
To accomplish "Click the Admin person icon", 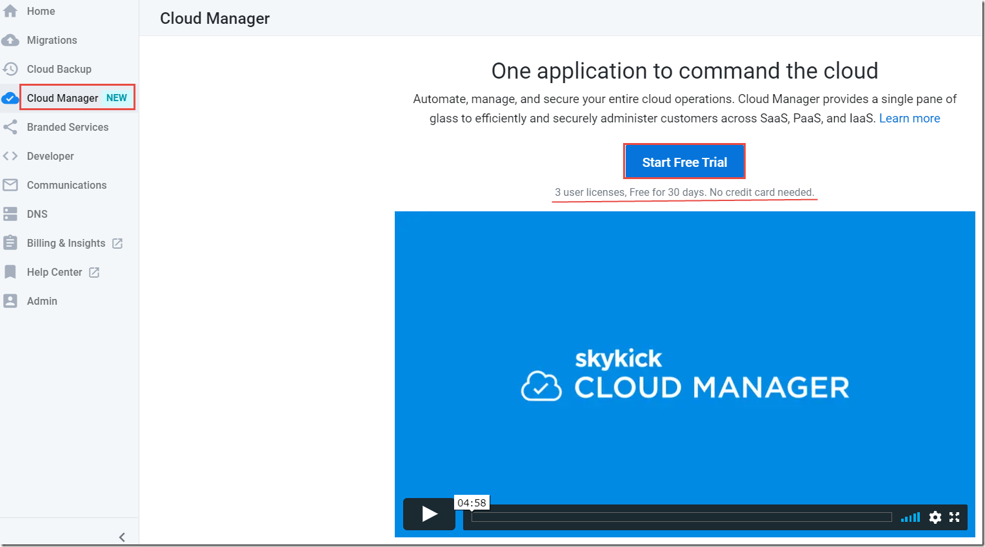I will (10, 301).
